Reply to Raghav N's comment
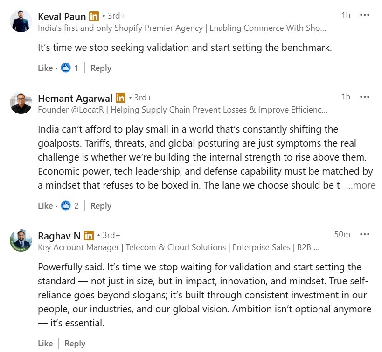The image size is (382, 352). pyautogui.click(x=75, y=344)
